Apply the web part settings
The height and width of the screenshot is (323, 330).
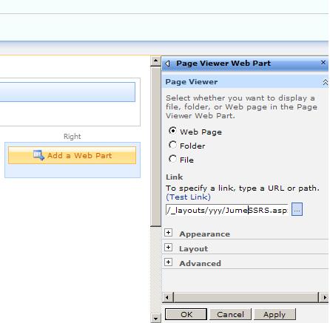pos(275,314)
